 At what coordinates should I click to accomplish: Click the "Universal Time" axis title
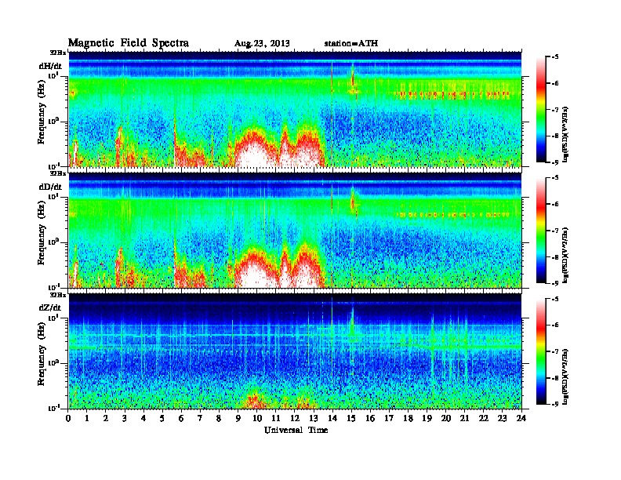(296, 430)
